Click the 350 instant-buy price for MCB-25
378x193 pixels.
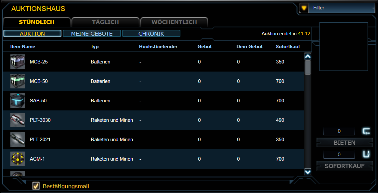[280, 62]
